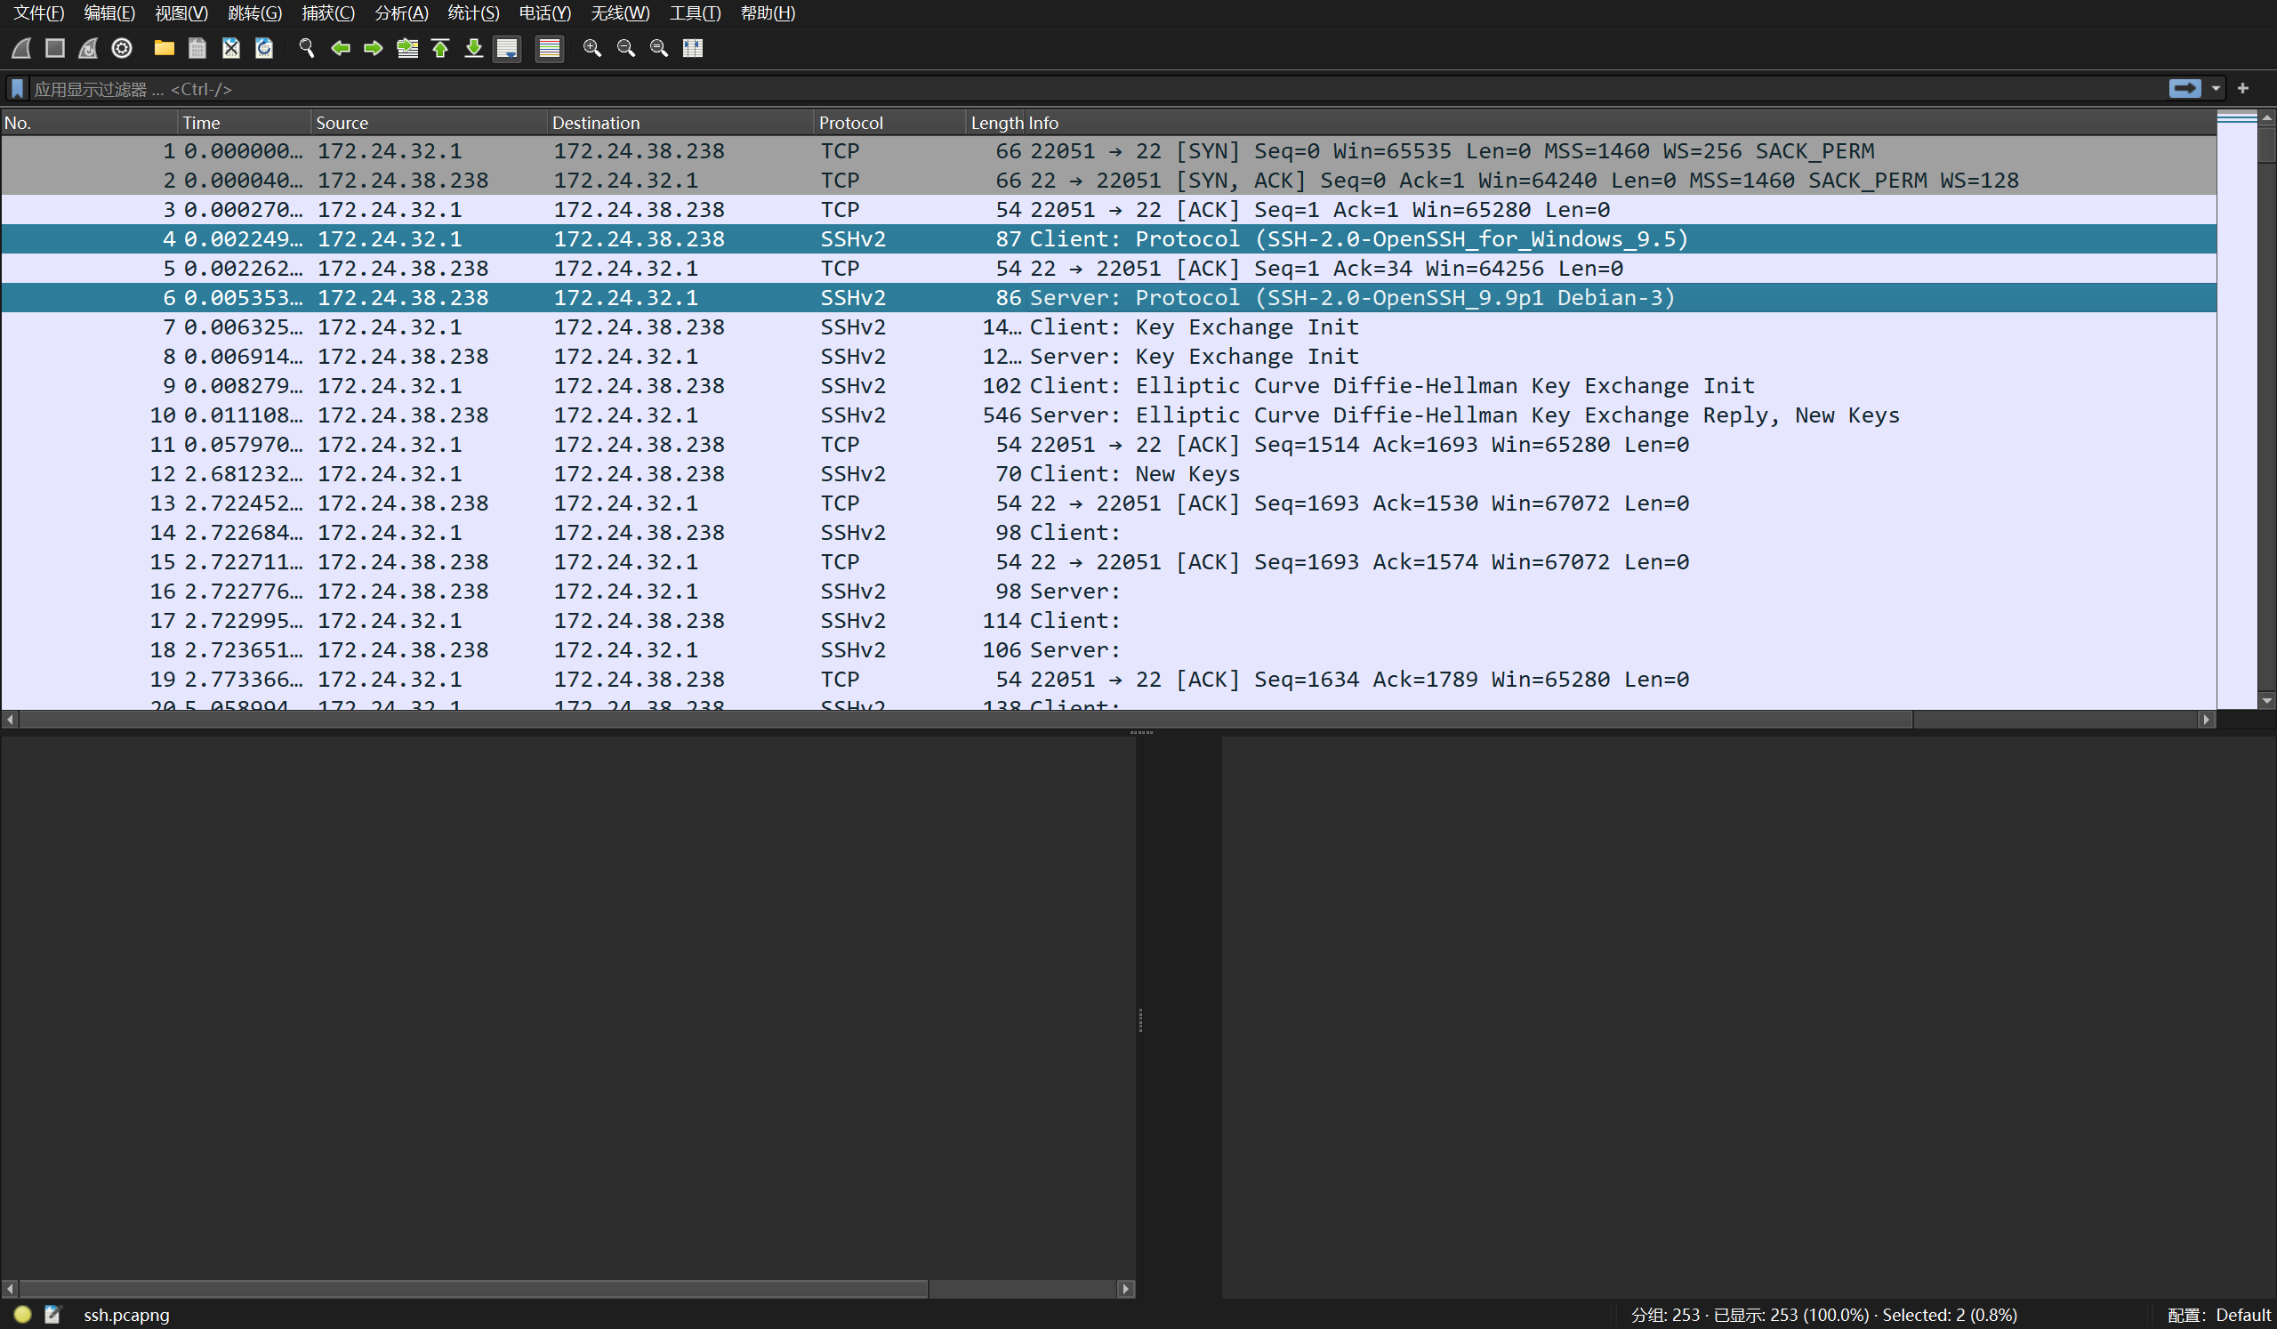Click the apply filter arrow button
Image resolution: width=2277 pixels, height=1329 pixels.
(x=2184, y=89)
